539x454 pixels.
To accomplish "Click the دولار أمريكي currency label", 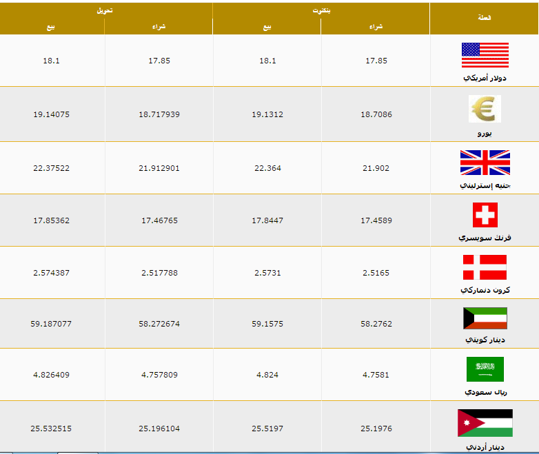I will pyautogui.click(x=485, y=78).
